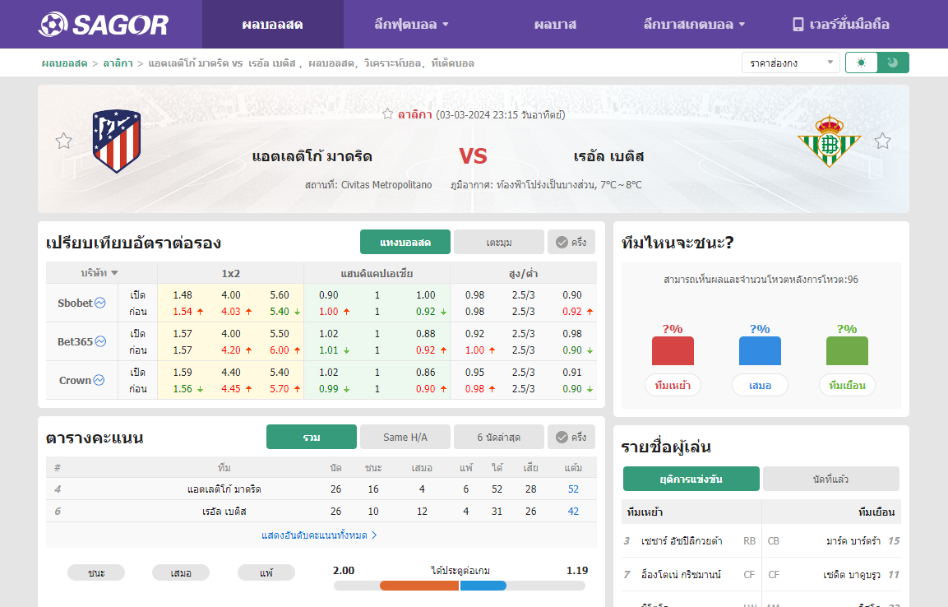
Task: Select เตะมุม odds tab
Action: (x=499, y=243)
